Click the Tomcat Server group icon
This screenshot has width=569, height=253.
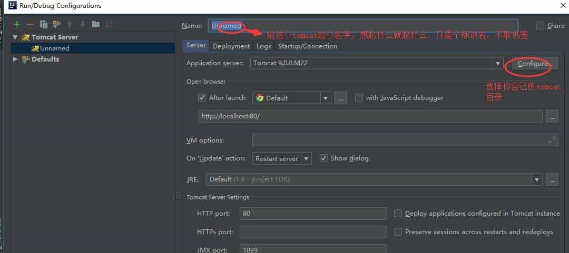(x=25, y=37)
